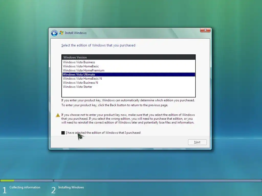This screenshot has height=196, width=262.
Task: Click the 'If you choose not to enter' warning text
Action: click(x=128, y=119)
